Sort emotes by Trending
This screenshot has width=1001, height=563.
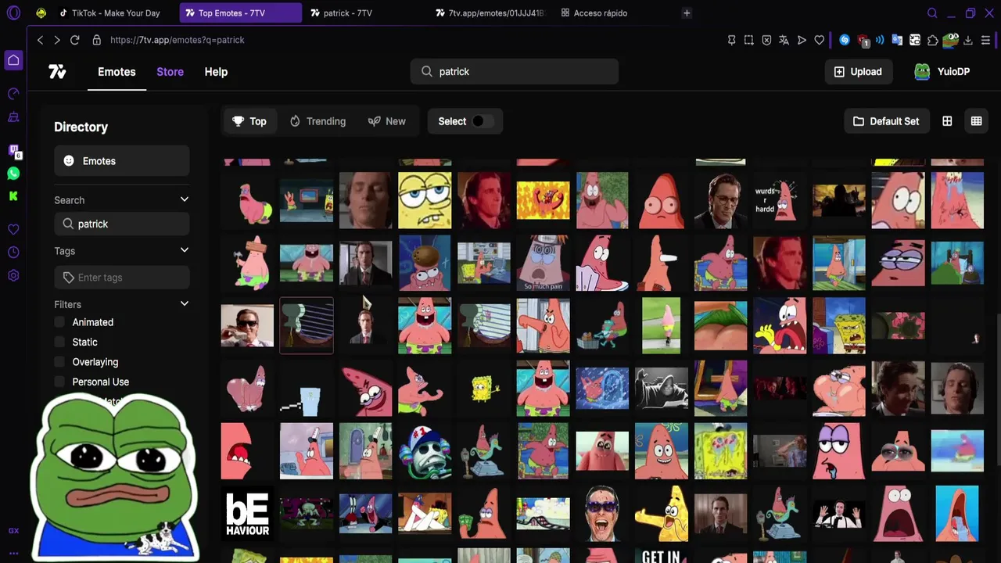point(318,121)
